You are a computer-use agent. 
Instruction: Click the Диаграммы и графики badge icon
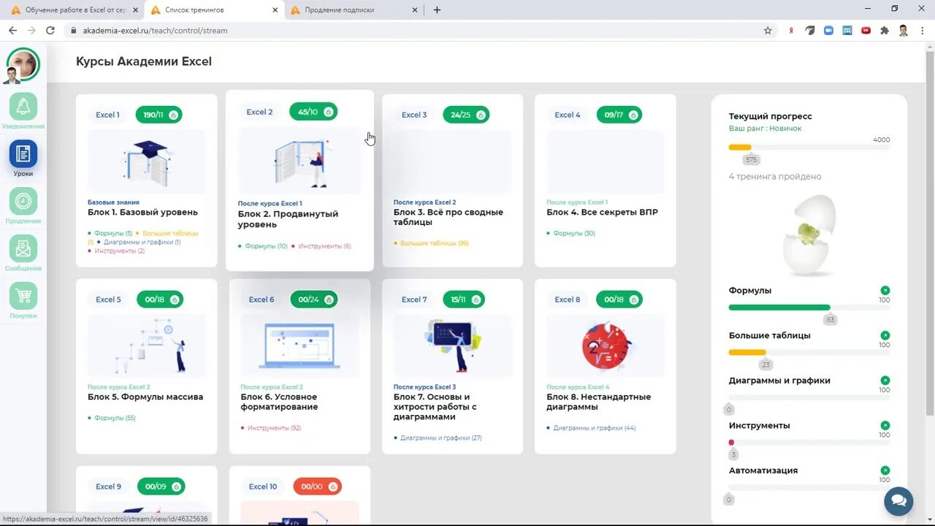885,381
